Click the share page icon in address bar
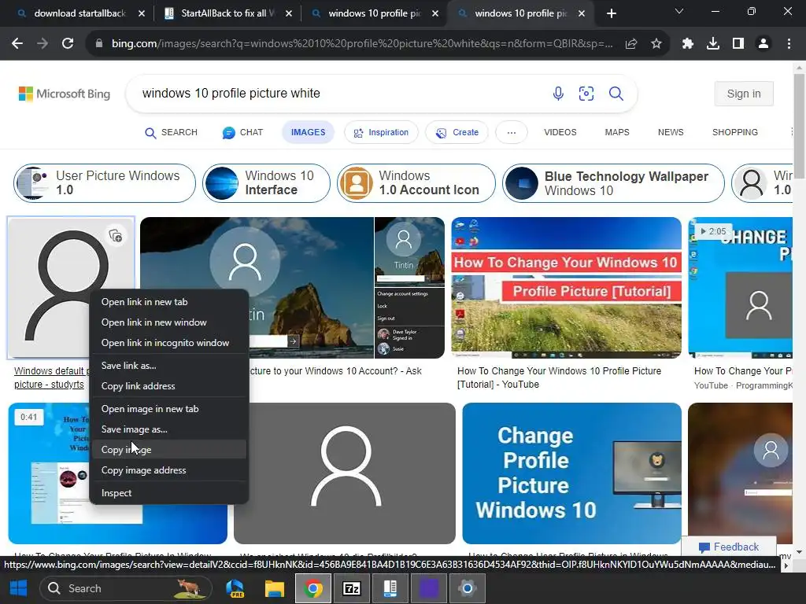 point(631,44)
